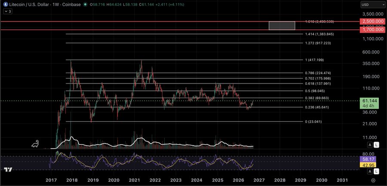Click the 2026 year on time axis
Image resolution: width=387 pixels, height=186 pixels.
point(238,180)
